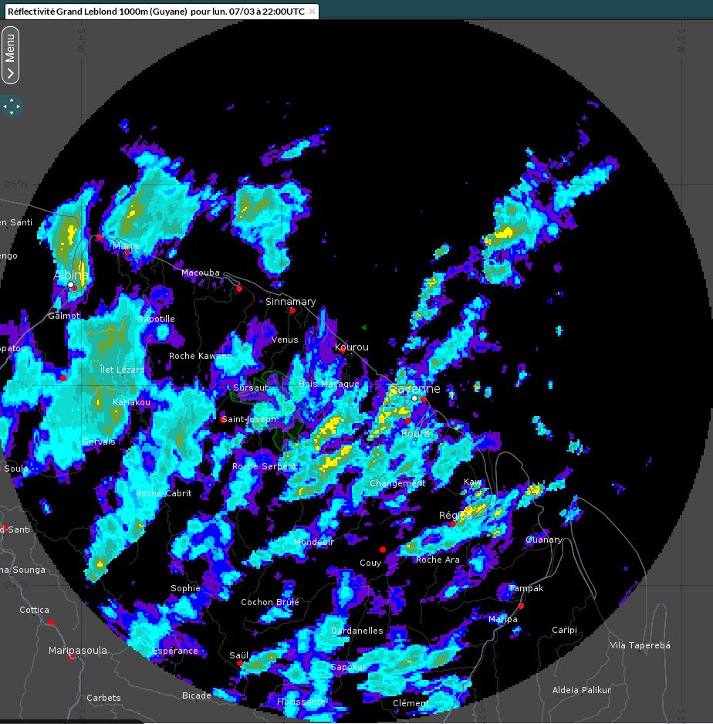
Task: Click the red marker near Cottica
Action: coord(51,621)
